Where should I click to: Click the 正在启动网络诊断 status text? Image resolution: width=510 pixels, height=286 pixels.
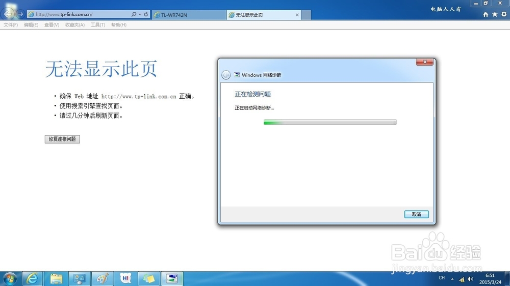coord(254,108)
